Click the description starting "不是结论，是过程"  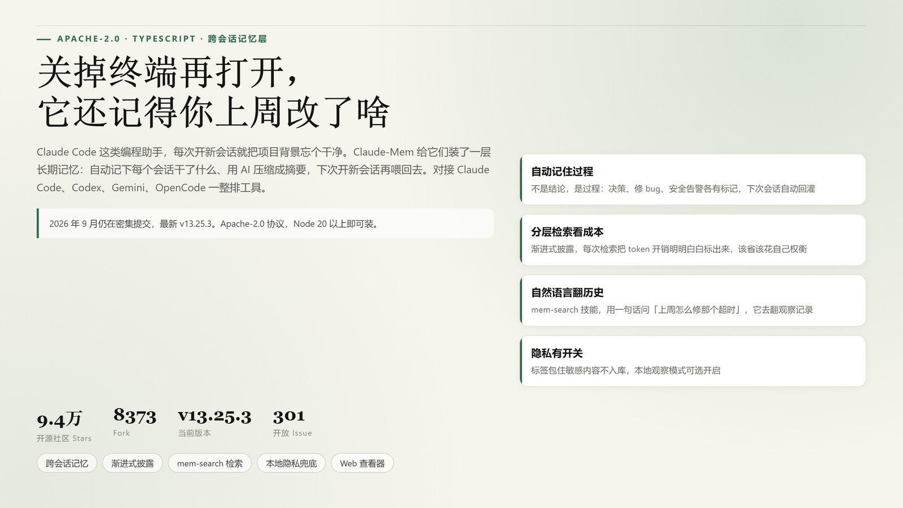(673, 189)
